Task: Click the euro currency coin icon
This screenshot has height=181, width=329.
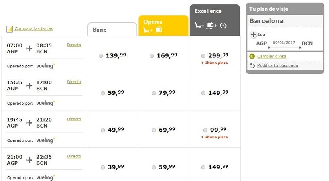Action: 252,57
